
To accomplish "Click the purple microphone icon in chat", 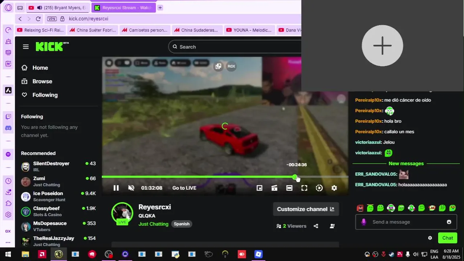I will coord(363,222).
